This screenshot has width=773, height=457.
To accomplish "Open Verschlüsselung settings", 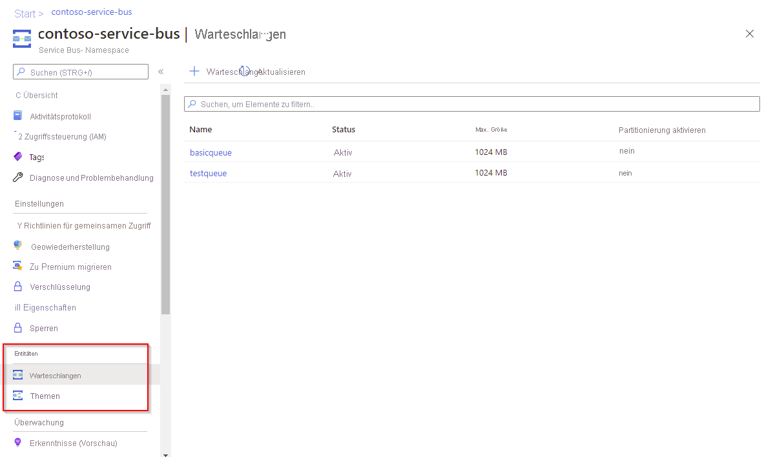I will [59, 287].
